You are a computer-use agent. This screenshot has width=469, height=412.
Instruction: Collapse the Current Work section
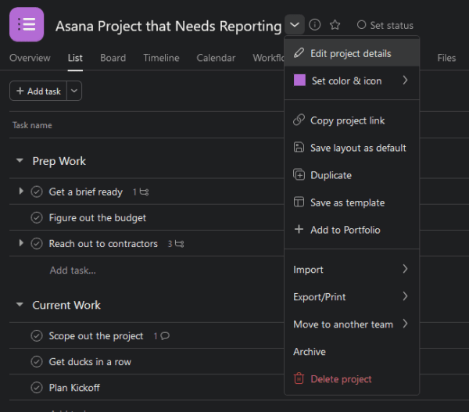pos(20,305)
